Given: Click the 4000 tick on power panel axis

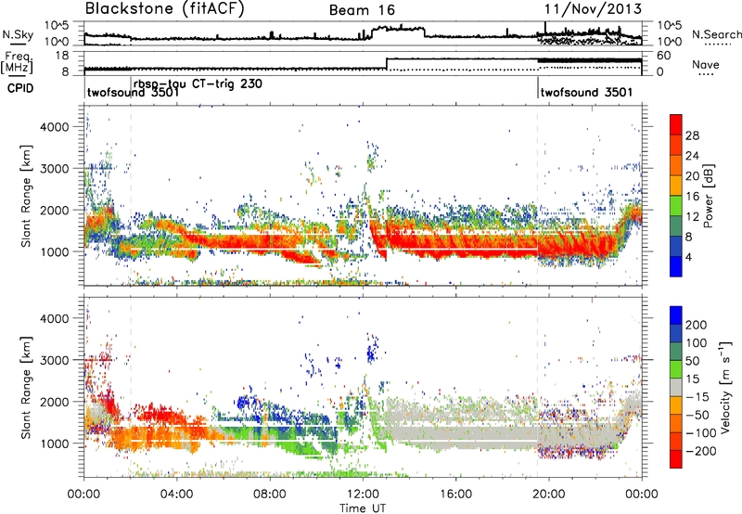Looking at the screenshot, I should (54, 127).
